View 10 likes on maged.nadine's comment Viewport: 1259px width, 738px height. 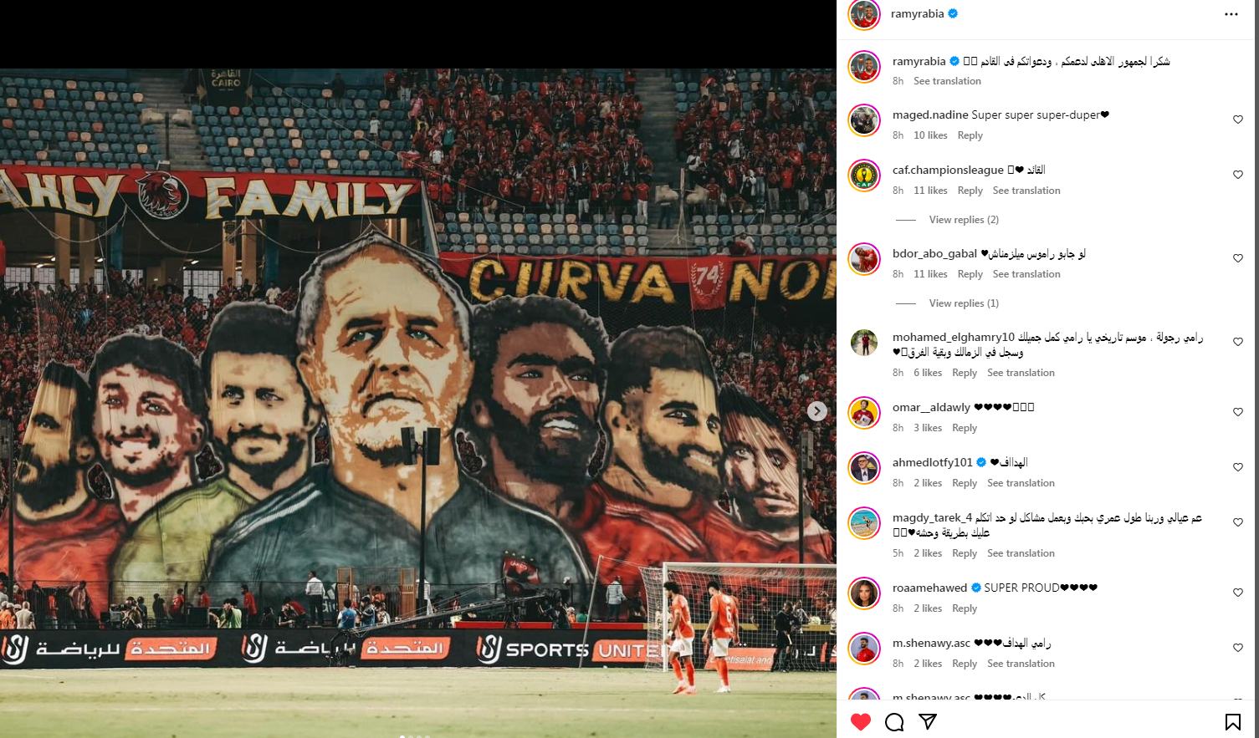(930, 135)
